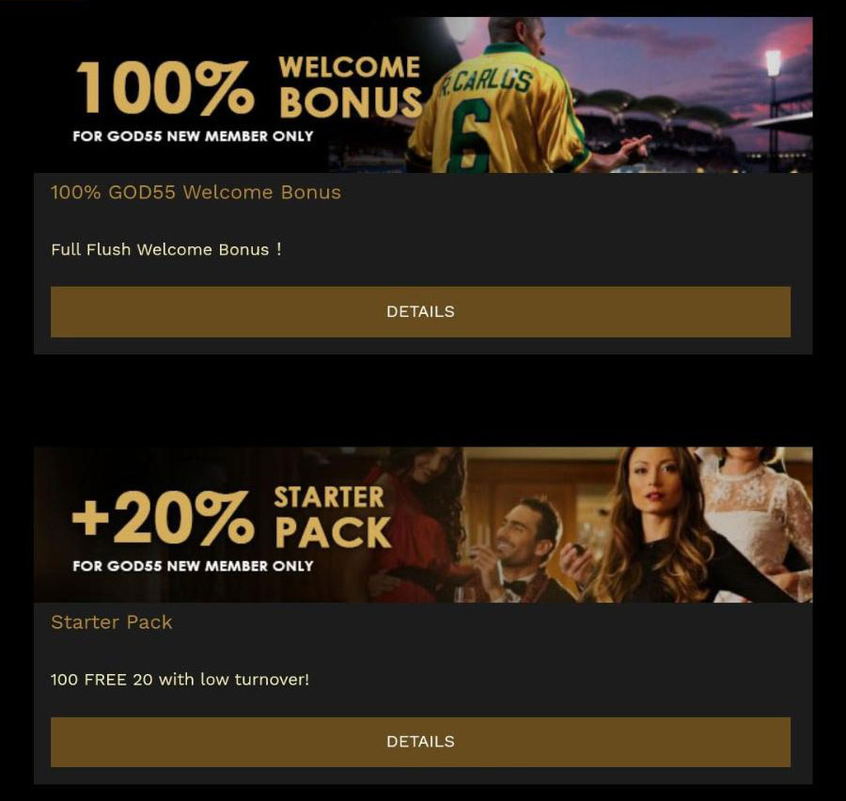The height and width of the screenshot is (801, 846).
Task: Select the '100 FREE 20 with low turnover!' text
Action: (x=180, y=679)
